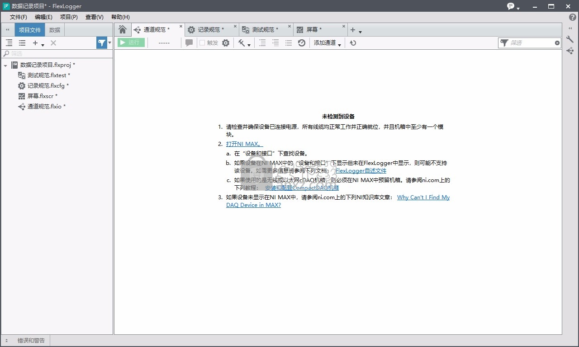Open the dropdown arrow beside filter funnel
This screenshot has height=347, width=579.
coord(110,43)
